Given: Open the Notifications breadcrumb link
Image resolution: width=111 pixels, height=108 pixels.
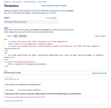Looking at the screenshot, I should (43, 2).
